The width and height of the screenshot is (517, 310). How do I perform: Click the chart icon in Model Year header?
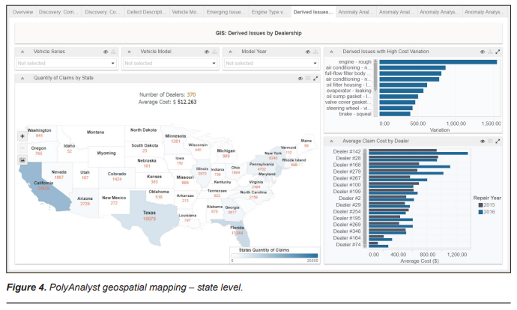click(x=315, y=52)
